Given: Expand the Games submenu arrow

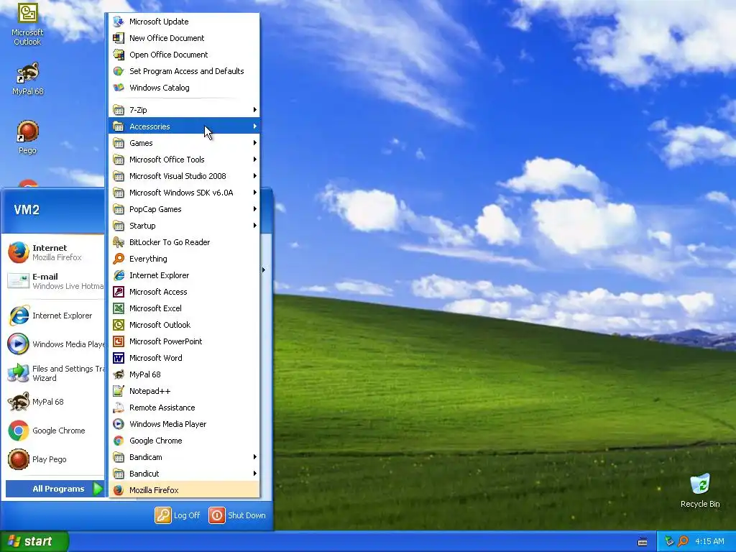Looking at the screenshot, I should click(x=255, y=143).
